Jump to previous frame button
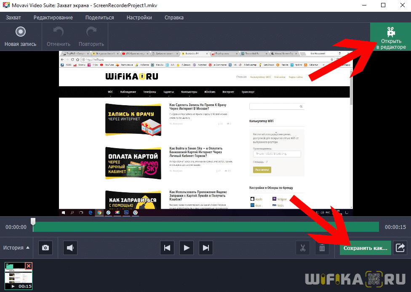This screenshot has width=411, height=292. pos(167,248)
